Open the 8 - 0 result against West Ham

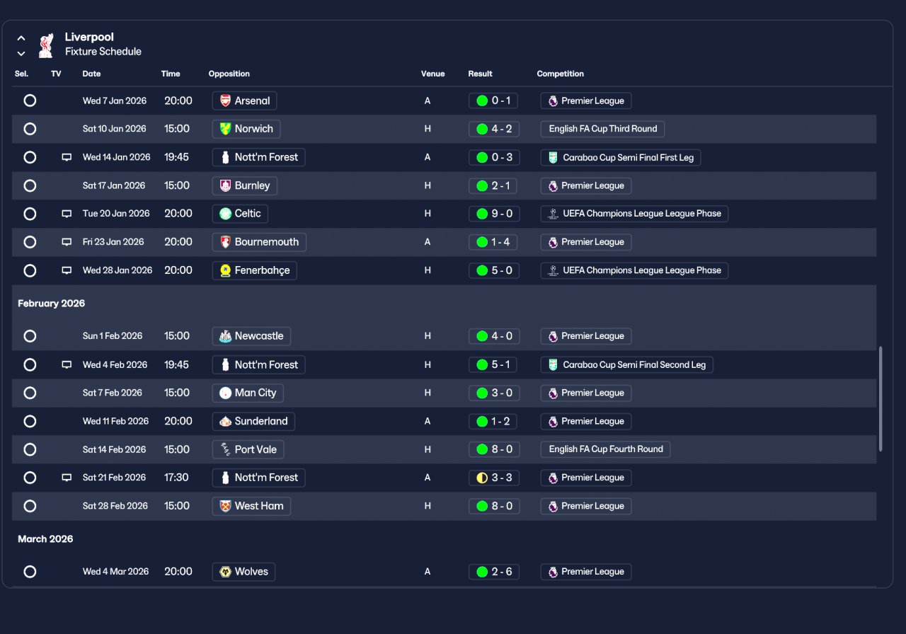493,506
